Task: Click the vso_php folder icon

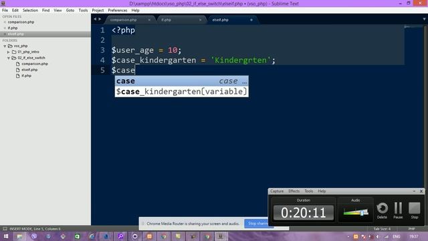Action: 10,46
